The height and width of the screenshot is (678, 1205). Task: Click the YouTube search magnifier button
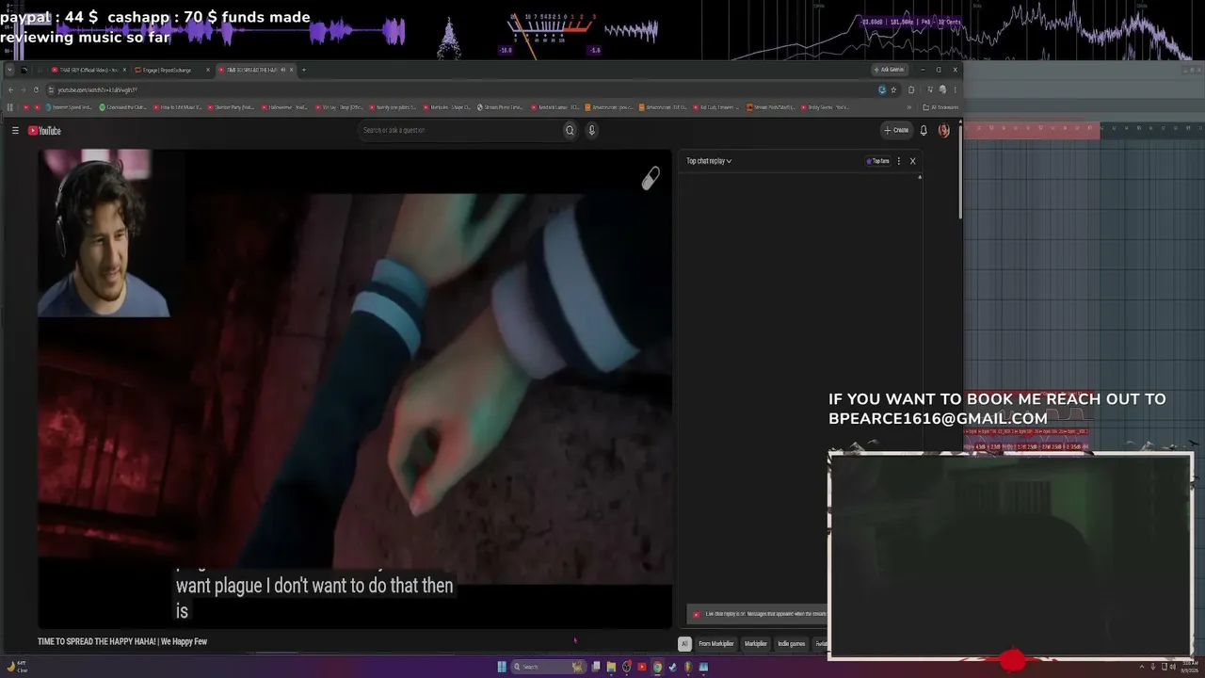pos(570,131)
